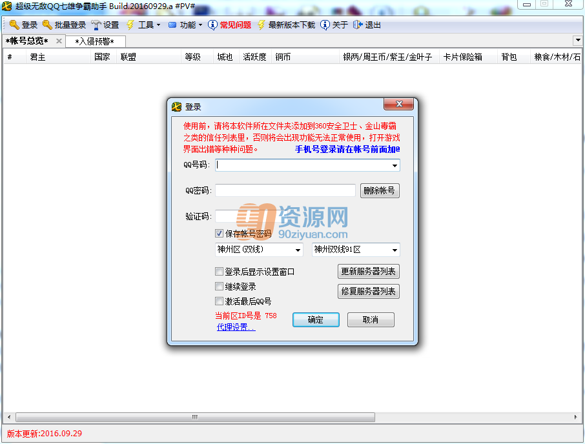585x444 pixels.
Task: Open the tab list dropdown arrow
Action: point(578,40)
